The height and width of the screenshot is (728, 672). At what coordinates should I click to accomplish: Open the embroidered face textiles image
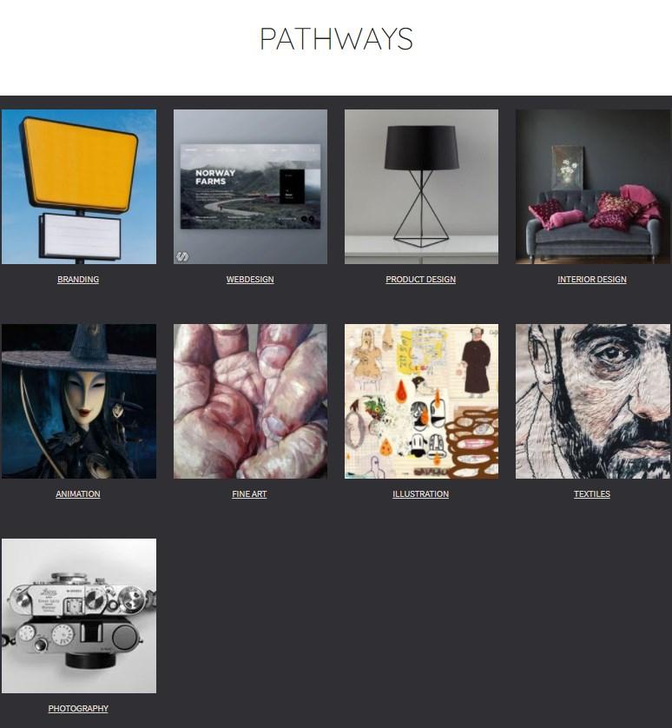[593, 401]
